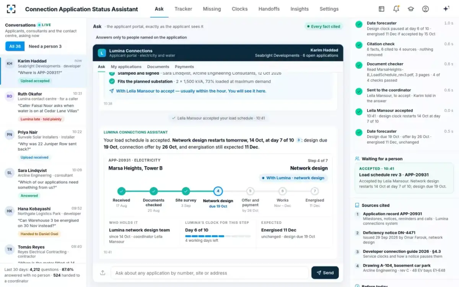Click the TR avatar for Tomás Reyes
This screenshot has height=287, width=459.
coord(10,249)
